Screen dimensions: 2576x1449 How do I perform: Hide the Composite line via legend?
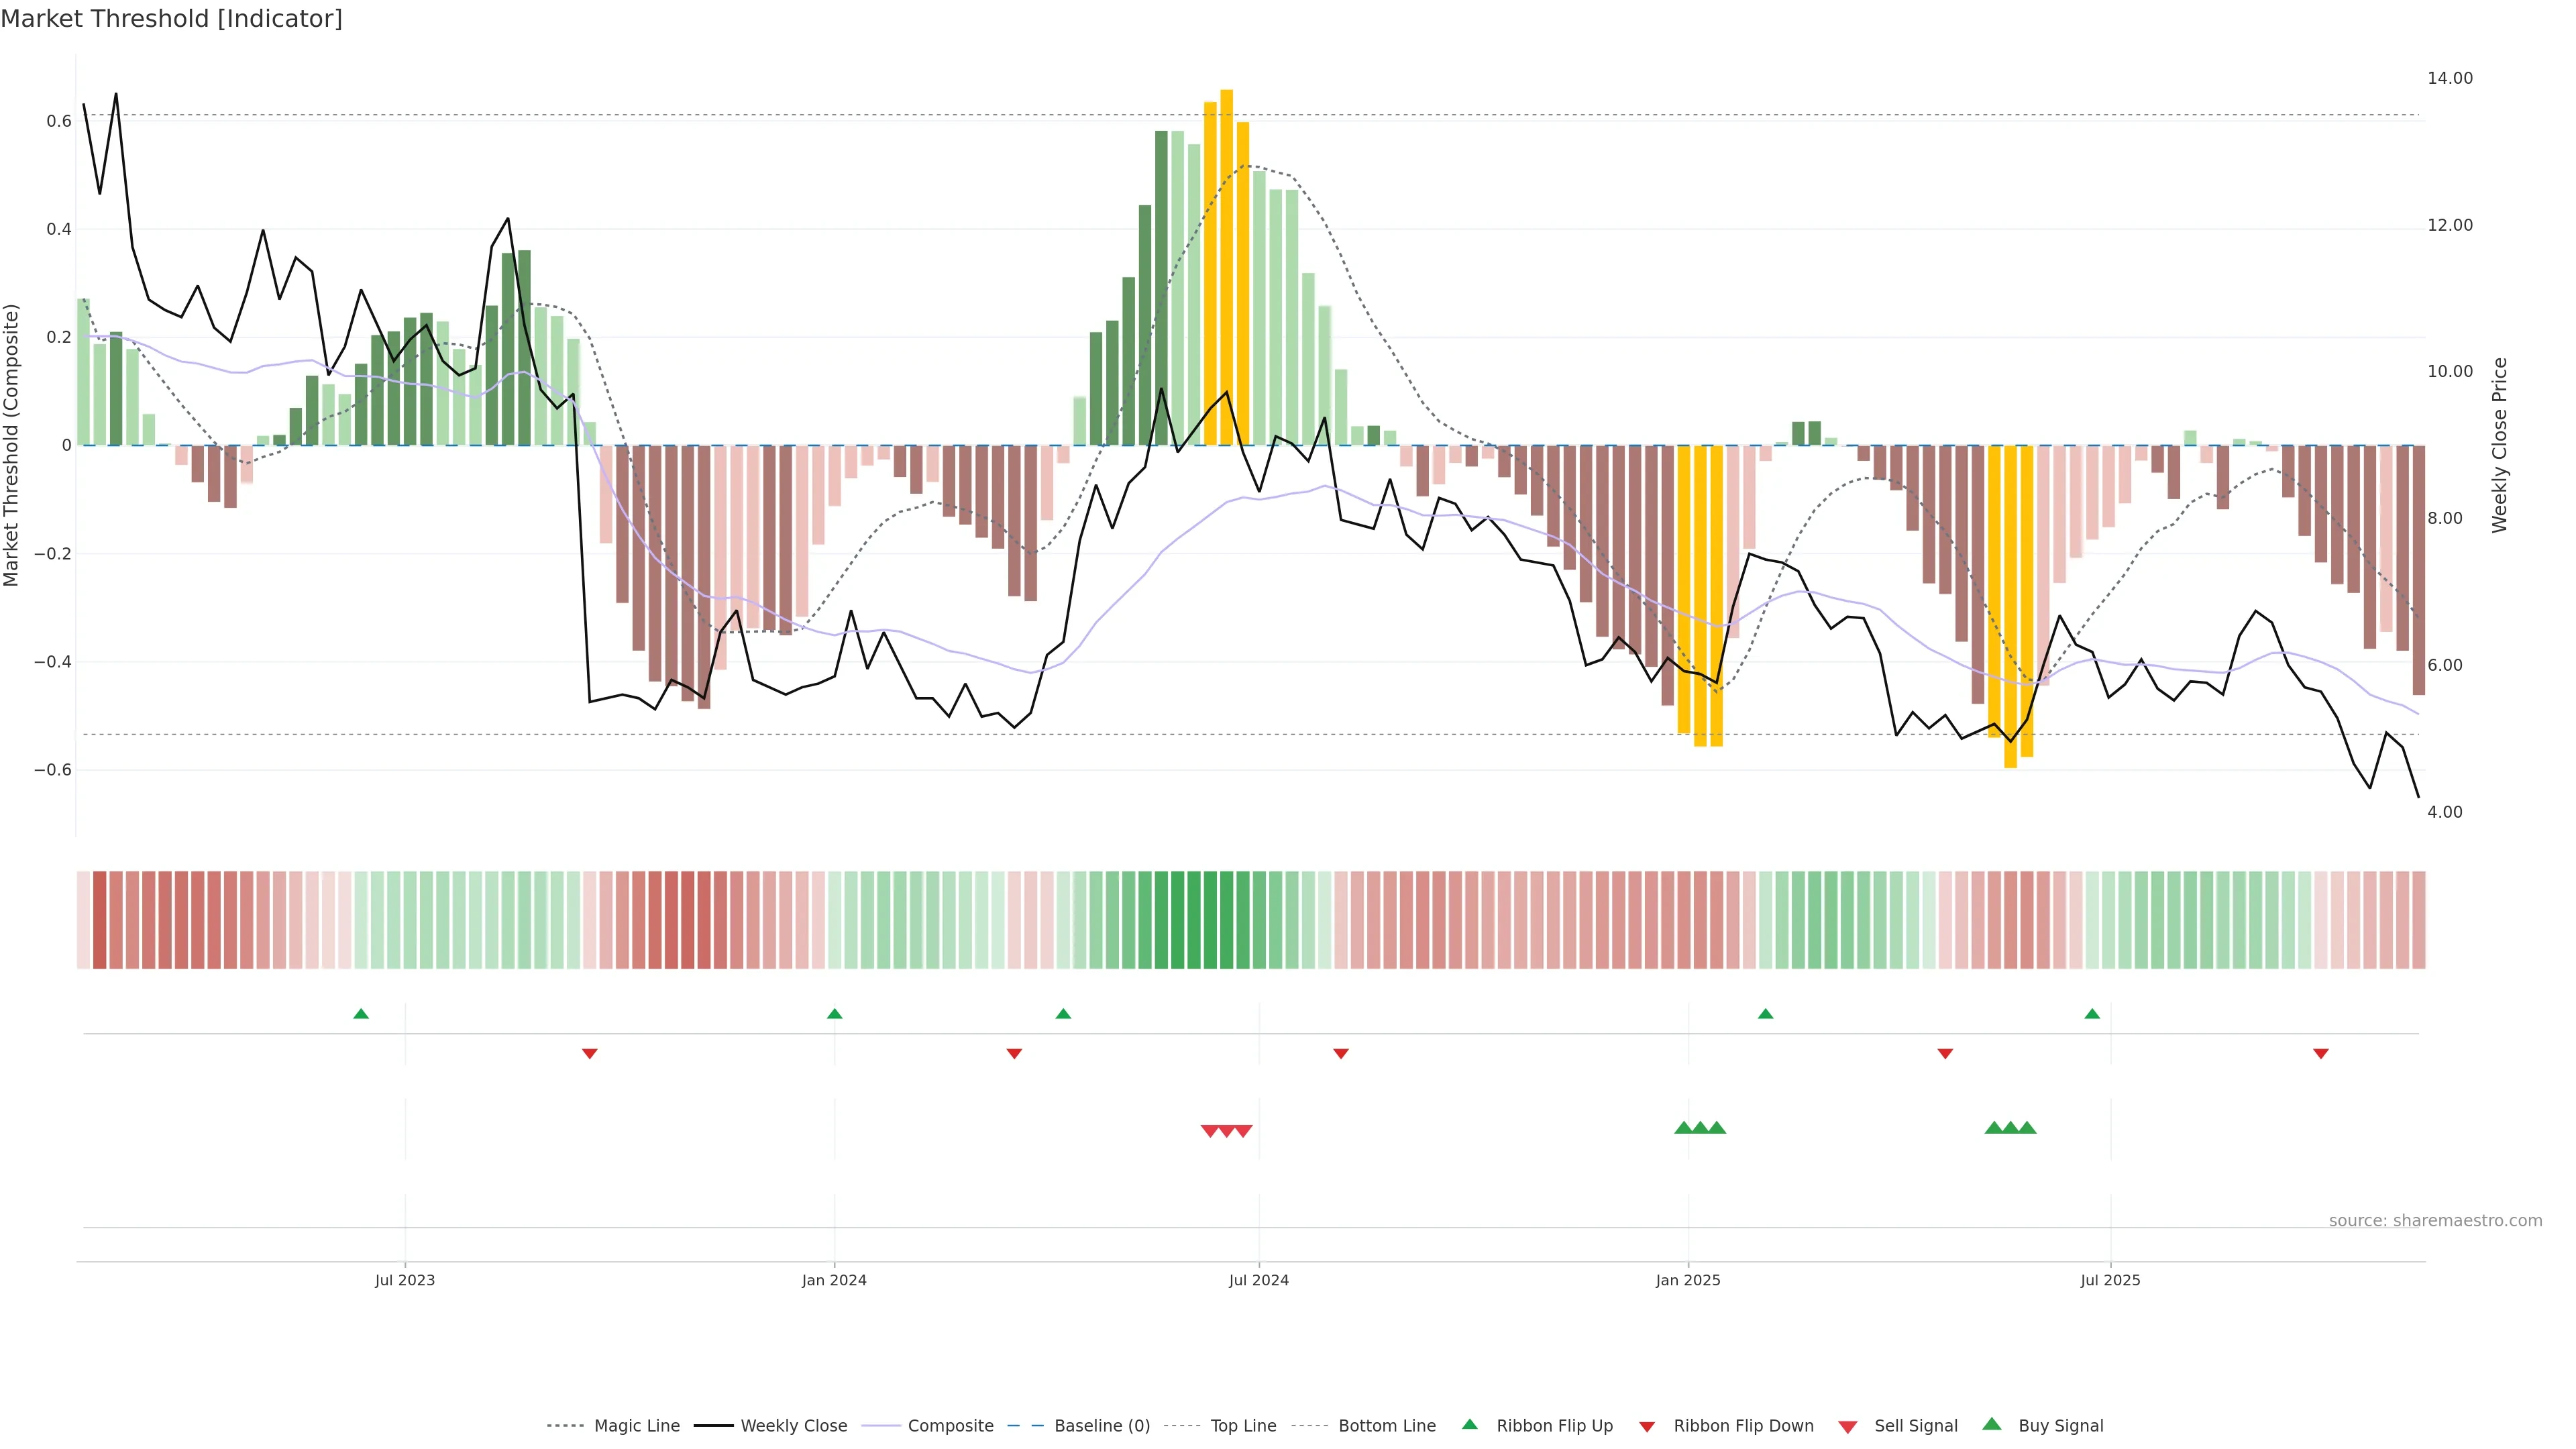[x=950, y=1426]
